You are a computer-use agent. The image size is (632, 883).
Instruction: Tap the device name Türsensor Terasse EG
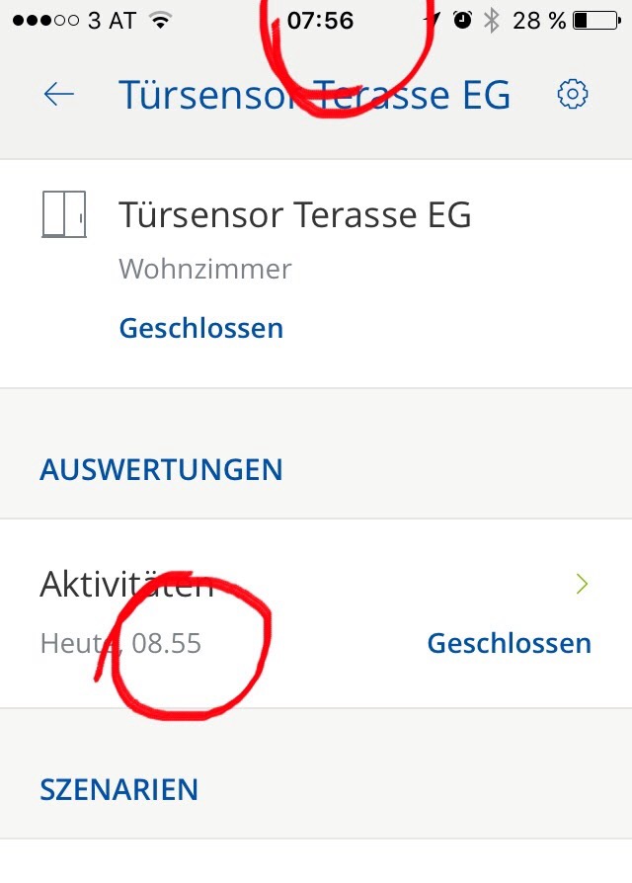tap(295, 214)
